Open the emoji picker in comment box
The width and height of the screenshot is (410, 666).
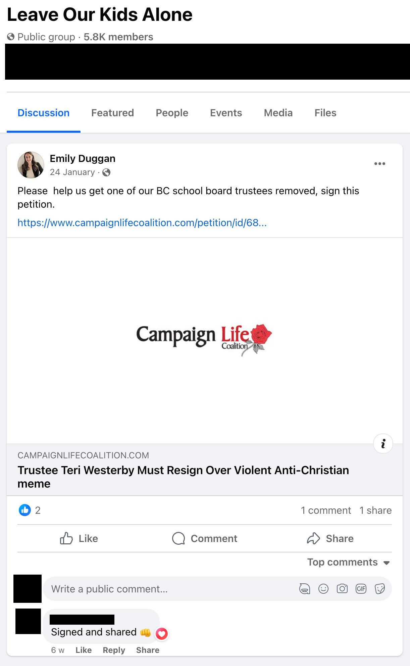[323, 589]
